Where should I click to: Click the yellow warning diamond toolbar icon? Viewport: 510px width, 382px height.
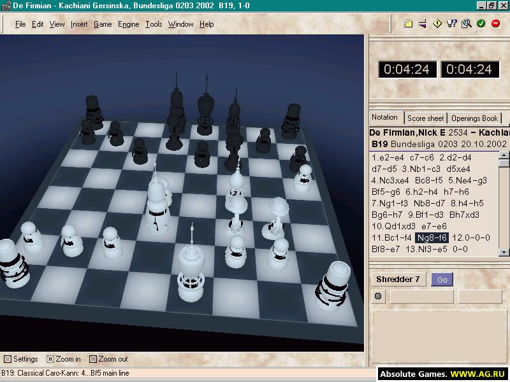[x=437, y=24]
